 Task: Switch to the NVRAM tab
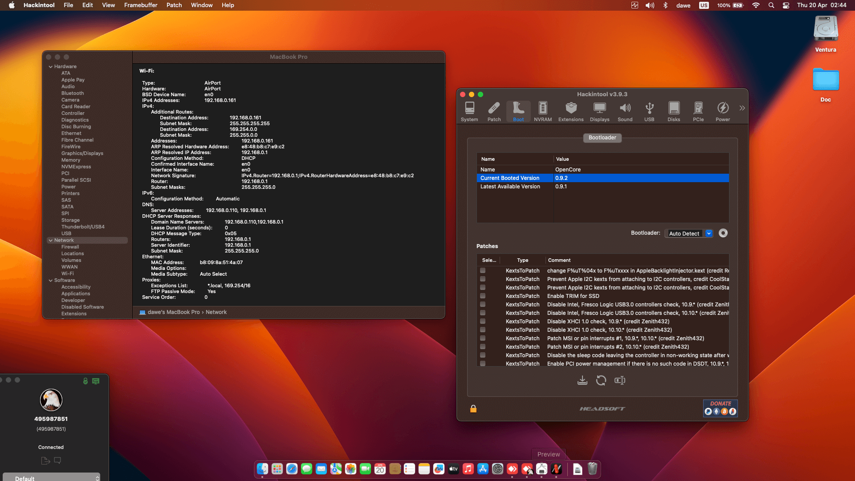coord(543,110)
